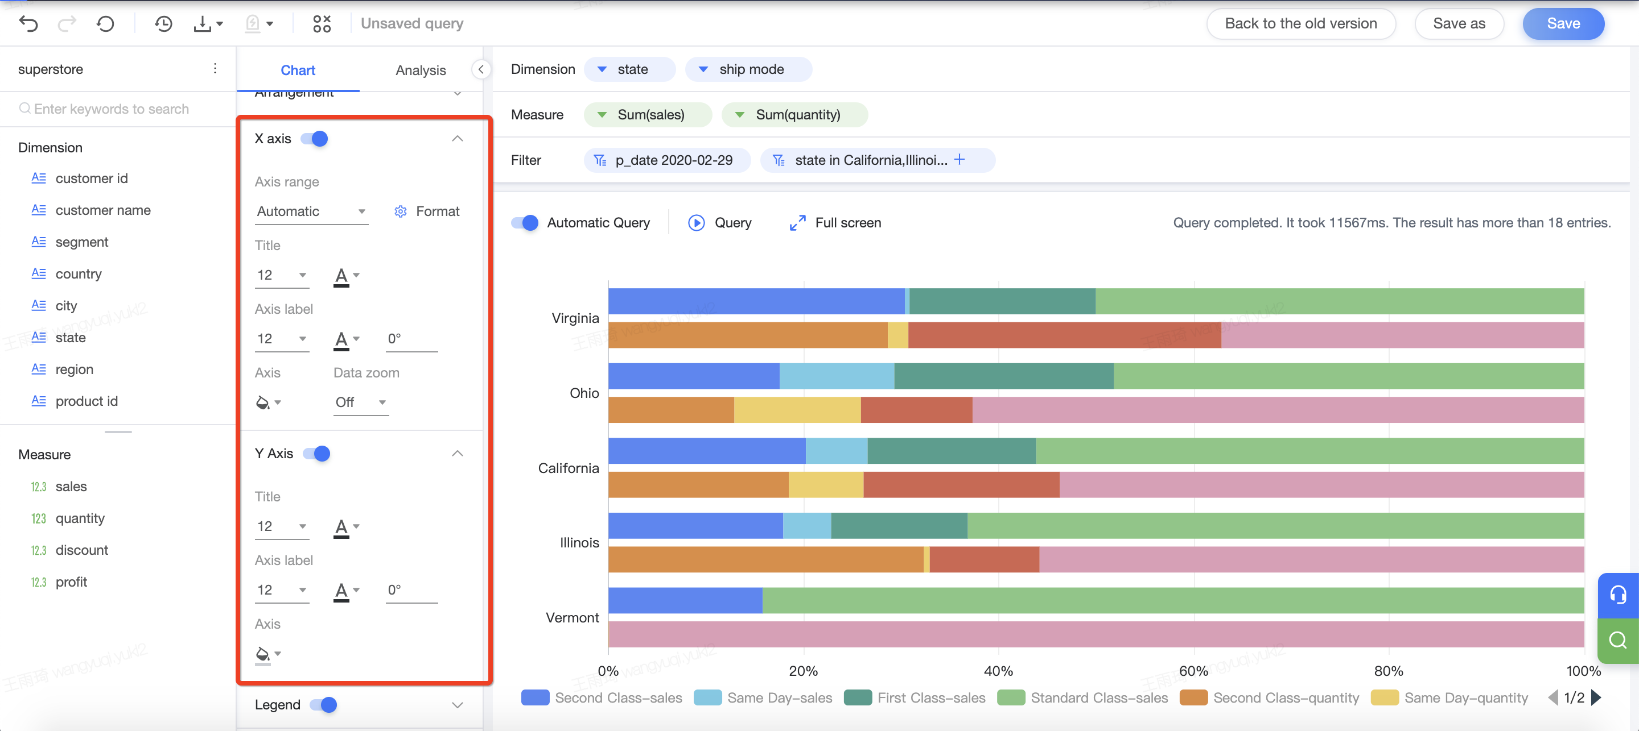Collapse the X axis section chevron
The image size is (1639, 731).
(458, 139)
